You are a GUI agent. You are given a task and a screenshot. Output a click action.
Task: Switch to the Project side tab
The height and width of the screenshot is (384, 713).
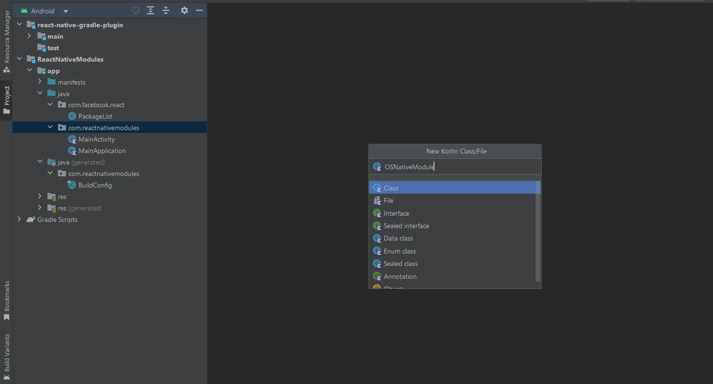click(x=7, y=100)
